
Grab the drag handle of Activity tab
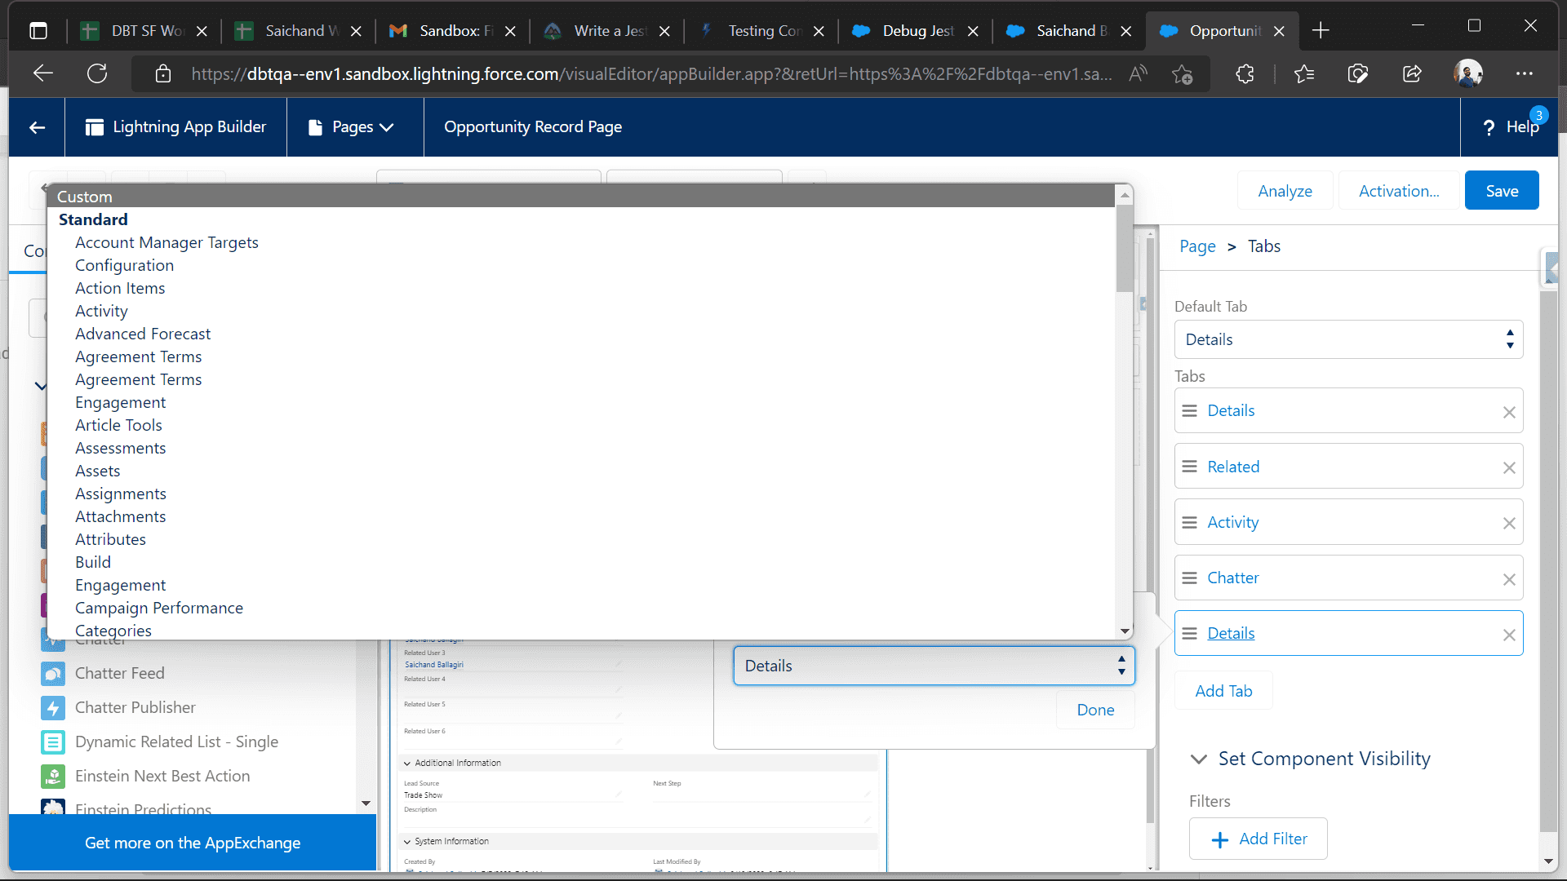click(x=1190, y=522)
